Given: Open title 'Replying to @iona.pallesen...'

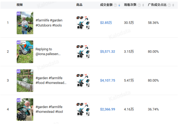Looking at the screenshot, I should click(48, 52).
